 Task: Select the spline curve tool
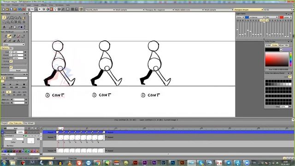[x=20, y=18]
